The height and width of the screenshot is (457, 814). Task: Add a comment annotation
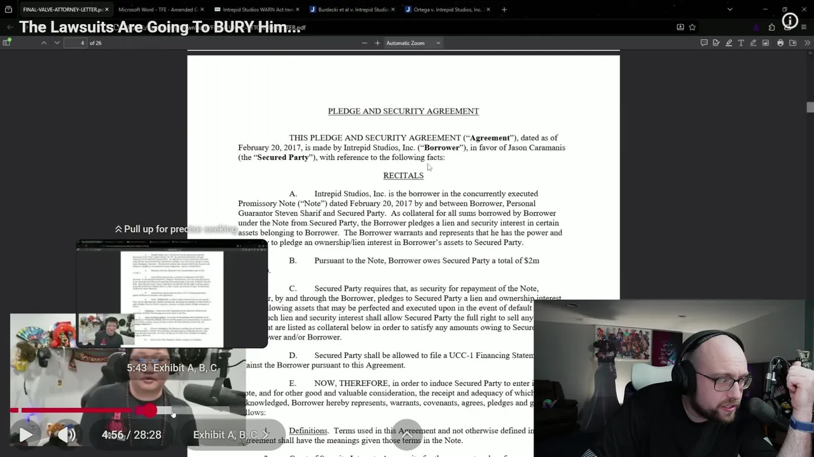(704, 43)
